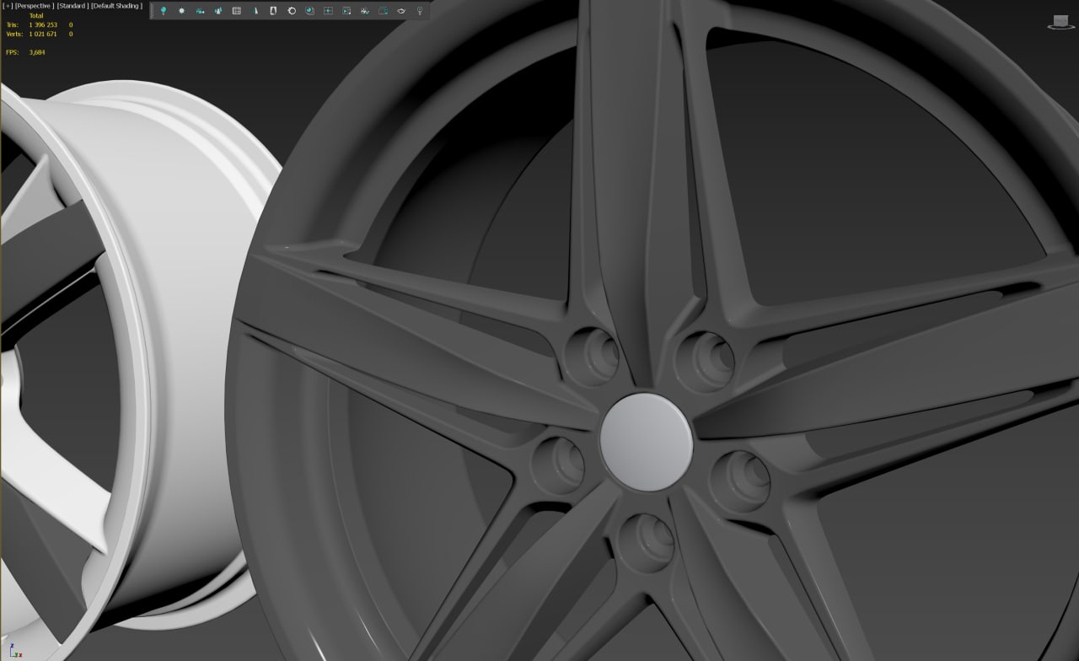Click the cone-shaped icon in toolbar
The width and height of the screenshot is (1079, 661).
pyautogui.click(x=255, y=11)
